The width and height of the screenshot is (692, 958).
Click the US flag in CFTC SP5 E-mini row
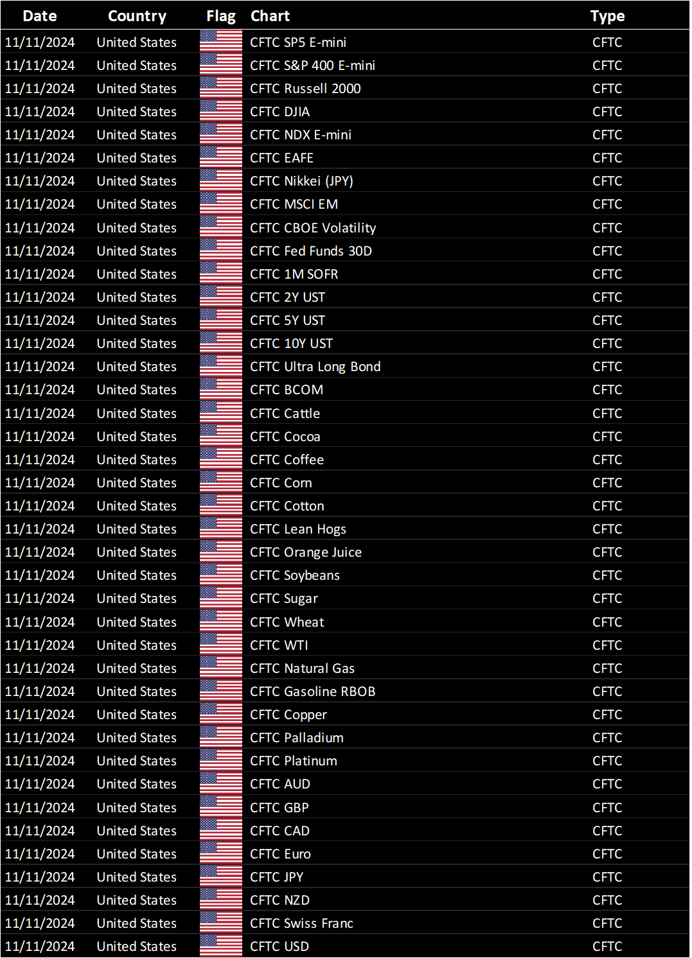coord(221,42)
